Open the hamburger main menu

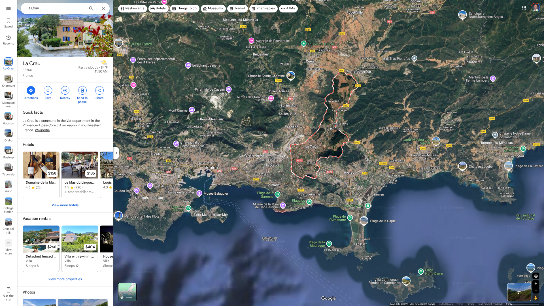[x=8, y=8]
